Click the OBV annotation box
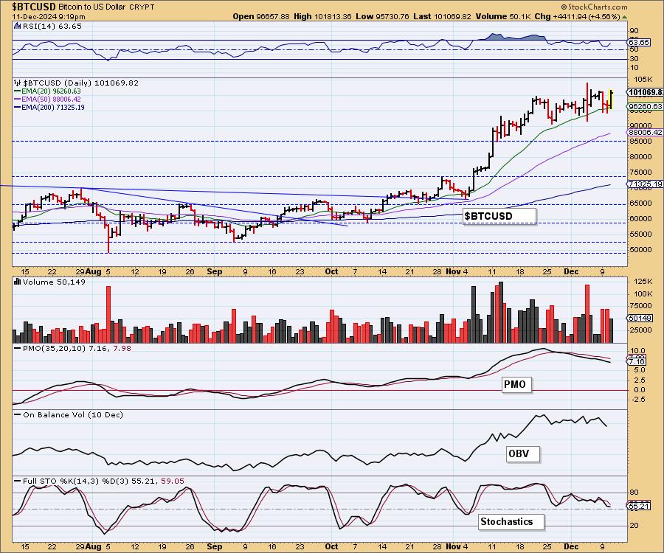 pos(523,454)
